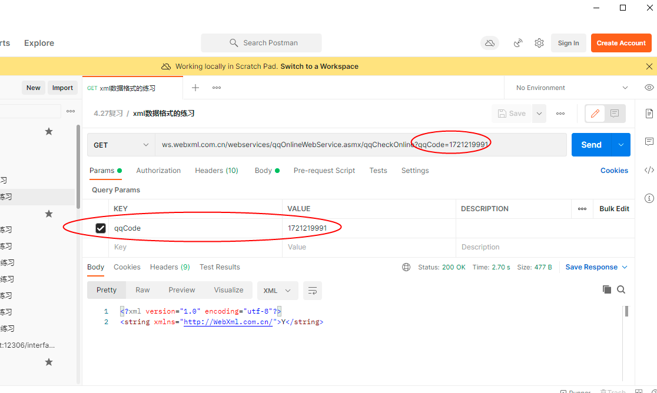
Task: Click the blue Send button
Action: click(x=592, y=145)
